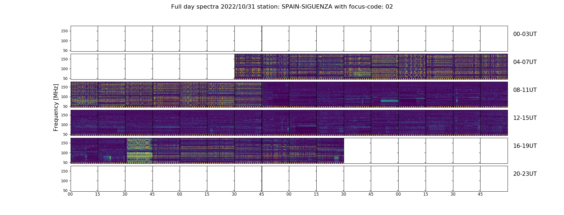
Task: Open the bright yellow-green panel in 16-19UT row
Action: coord(139,150)
